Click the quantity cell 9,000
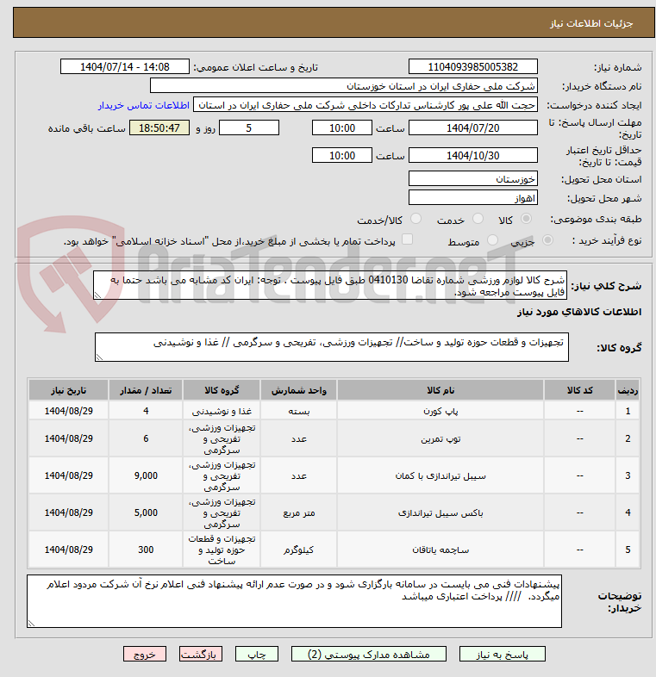The image size is (656, 677). 146,475
